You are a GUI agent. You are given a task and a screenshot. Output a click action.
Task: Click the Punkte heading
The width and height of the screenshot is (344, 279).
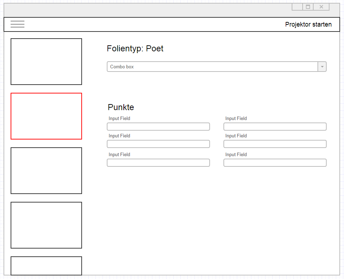point(121,107)
